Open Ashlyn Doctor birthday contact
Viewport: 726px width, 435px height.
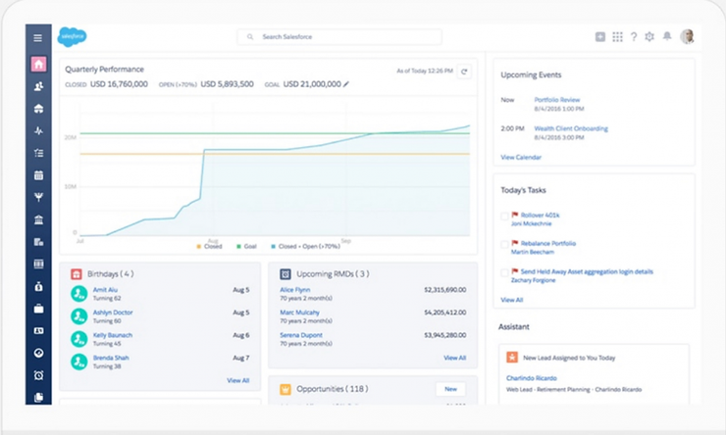pyautogui.click(x=113, y=313)
